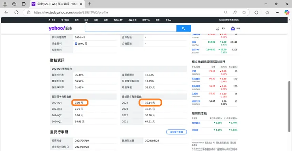Expand the 更多 menu in navigation
Viewport: 292px width, 151px height.
coord(168,20)
